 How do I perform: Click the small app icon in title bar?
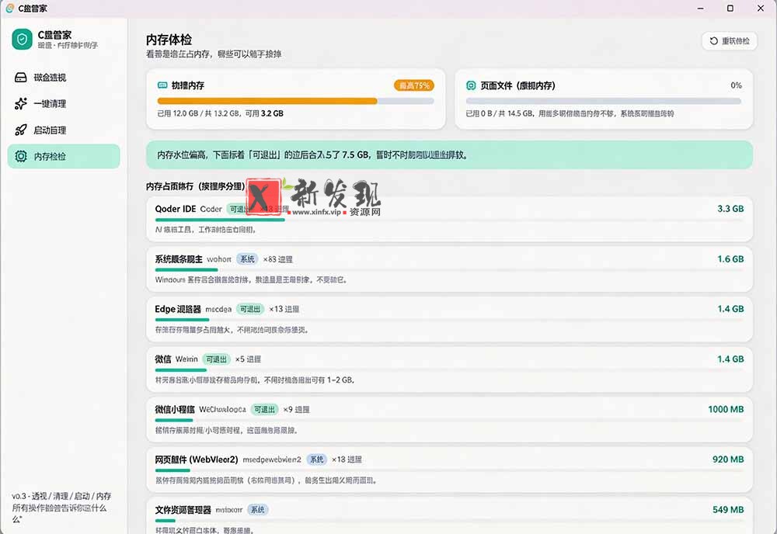pyautogui.click(x=9, y=9)
